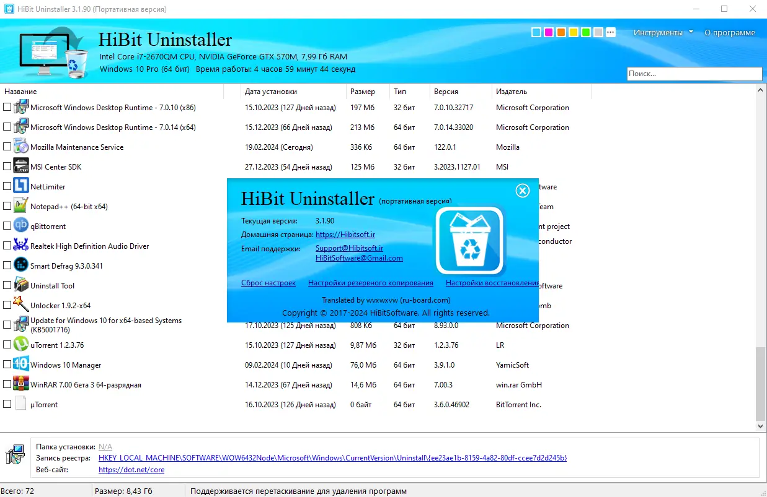Click the Uninstall Tool icon
Screen dimensions: 767x497
click(21, 285)
